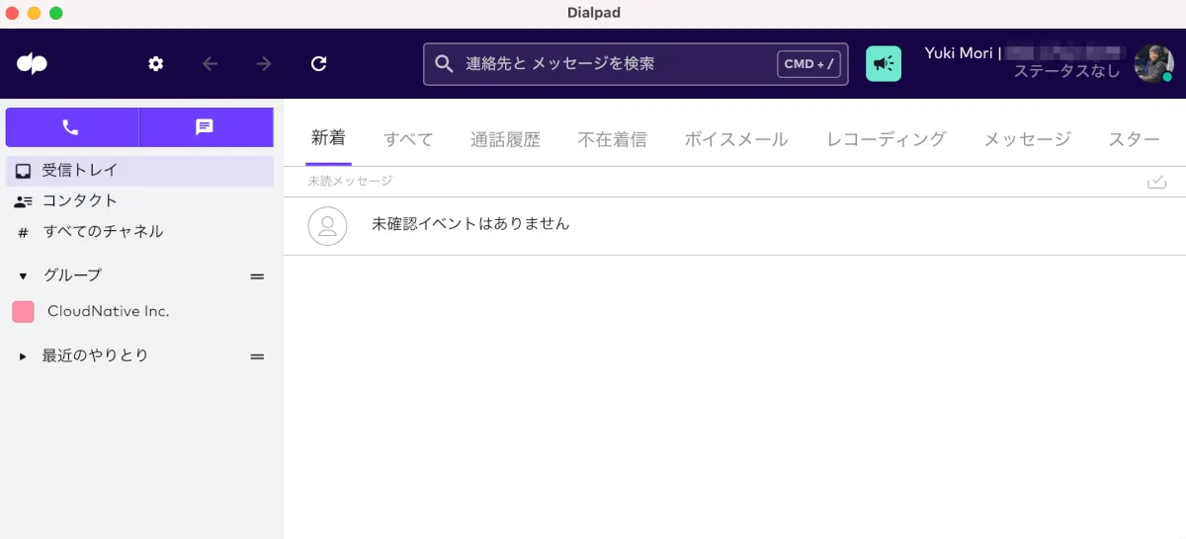The image size is (1186, 539).
Task: Collapse the グループ section triangle
Action: click(23, 276)
